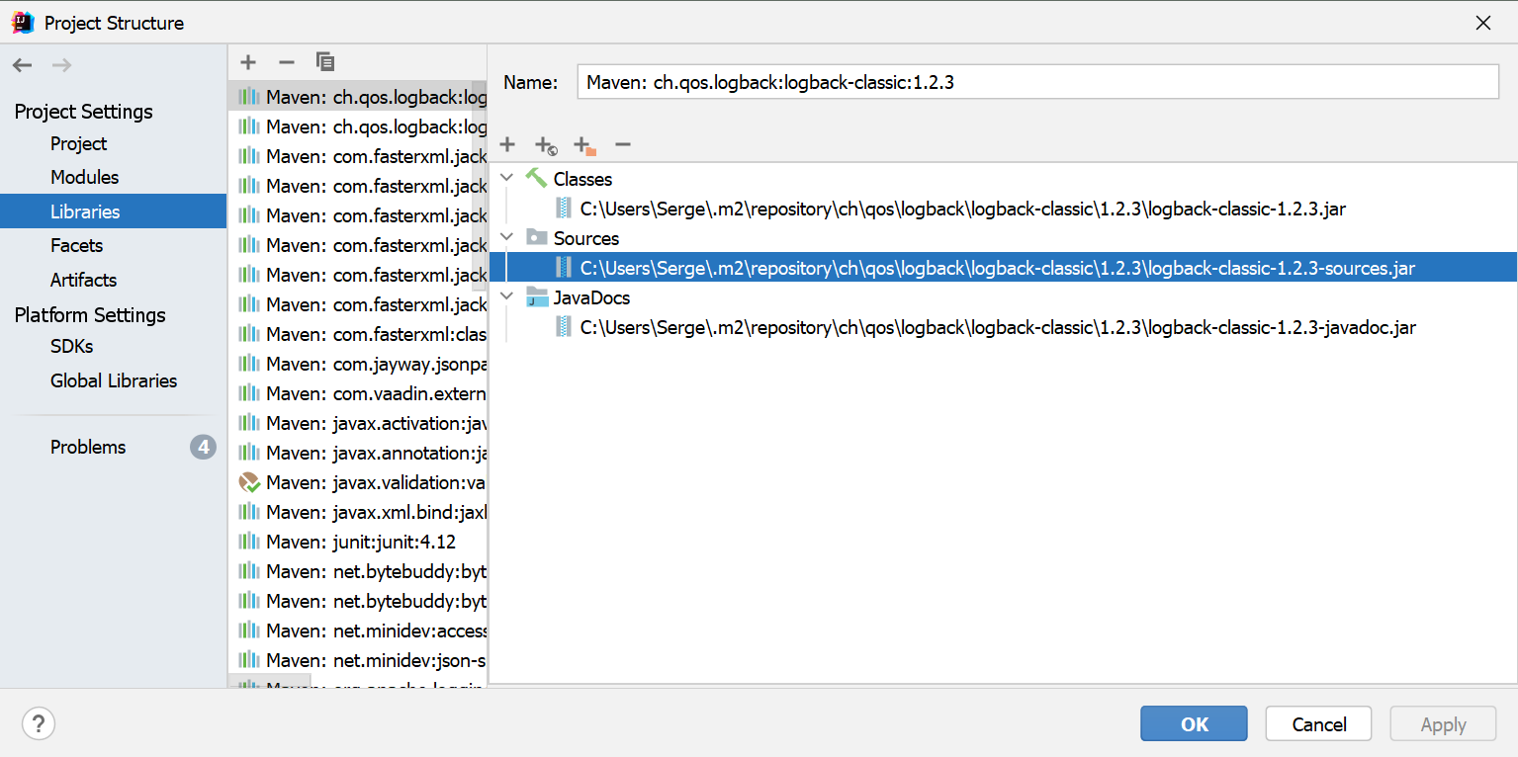This screenshot has width=1518, height=757.
Task: Add excluded root with orange folder plus
Action: click(x=585, y=146)
